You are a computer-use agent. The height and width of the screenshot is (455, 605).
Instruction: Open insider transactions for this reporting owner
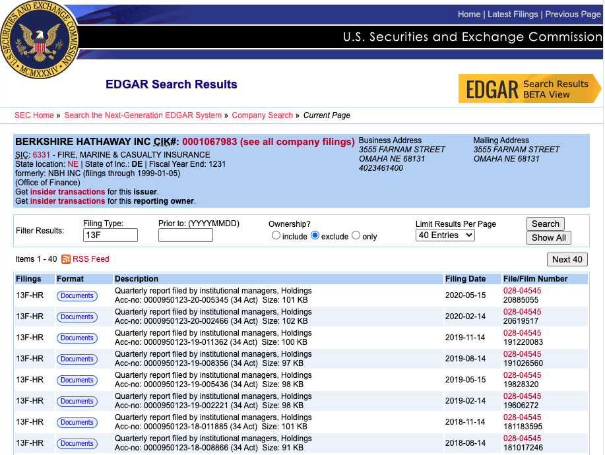click(67, 201)
